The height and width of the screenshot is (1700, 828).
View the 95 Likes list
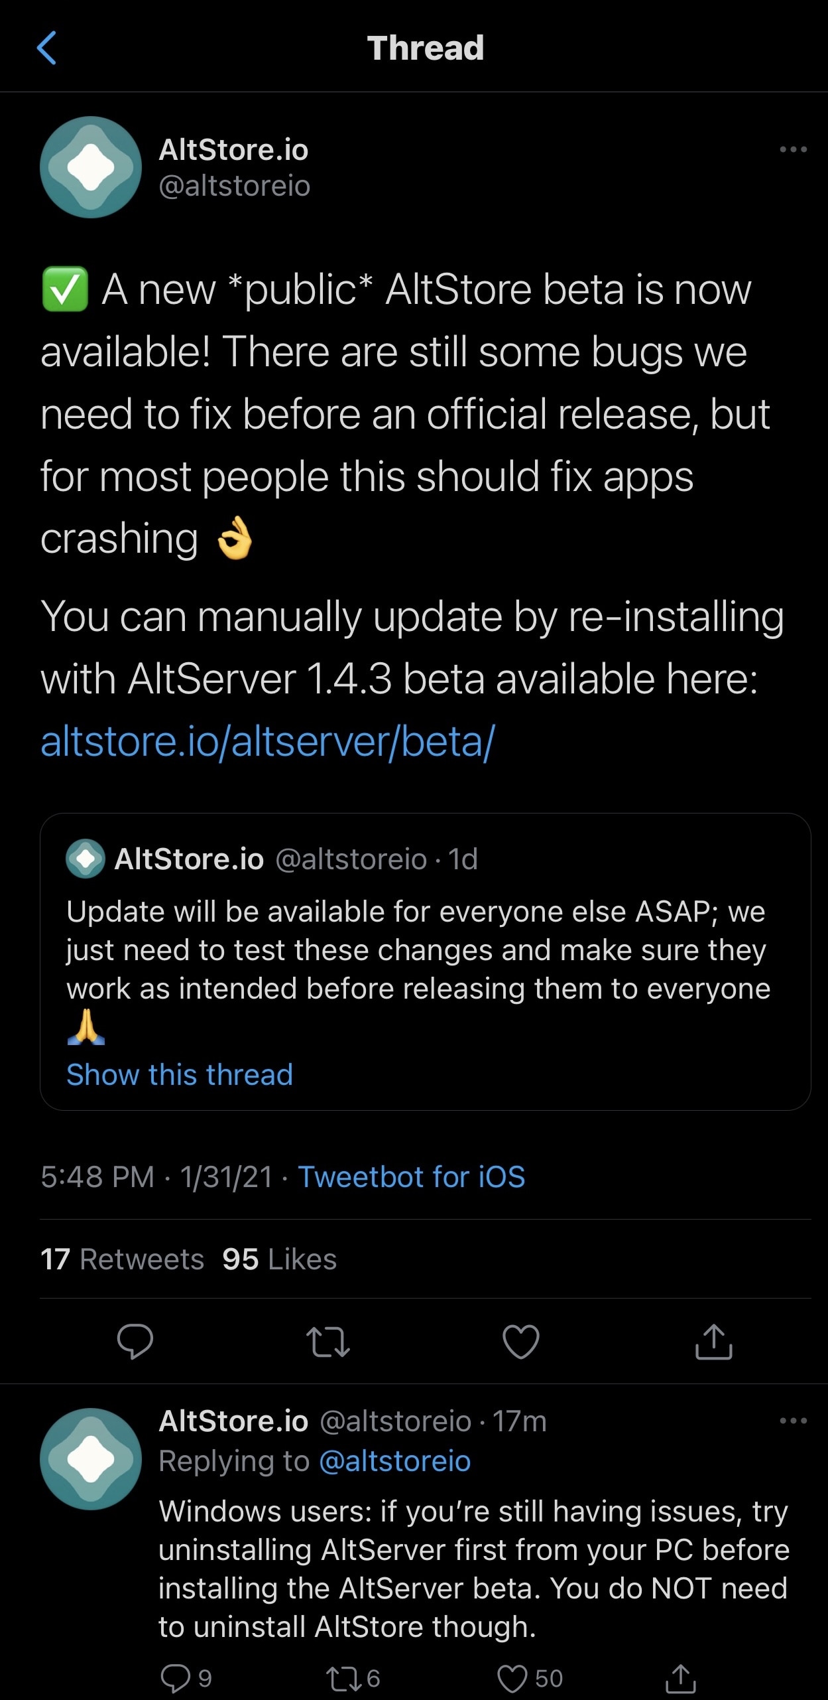[279, 1259]
